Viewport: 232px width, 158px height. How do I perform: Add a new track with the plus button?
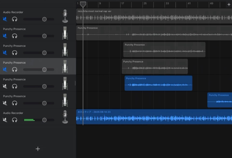pyautogui.click(x=38, y=149)
